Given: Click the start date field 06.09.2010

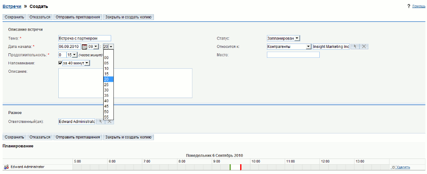Looking at the screenshot, I should pyautogui.click(x=70, y=47).
